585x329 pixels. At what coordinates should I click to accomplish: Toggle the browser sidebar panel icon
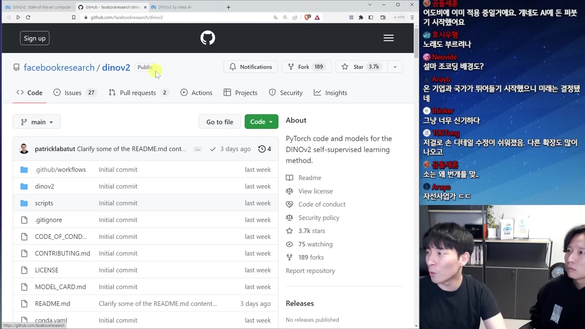click(x=371, y=17)
